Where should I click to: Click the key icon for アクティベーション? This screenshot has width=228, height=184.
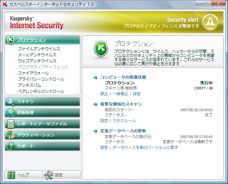[11, 135]
